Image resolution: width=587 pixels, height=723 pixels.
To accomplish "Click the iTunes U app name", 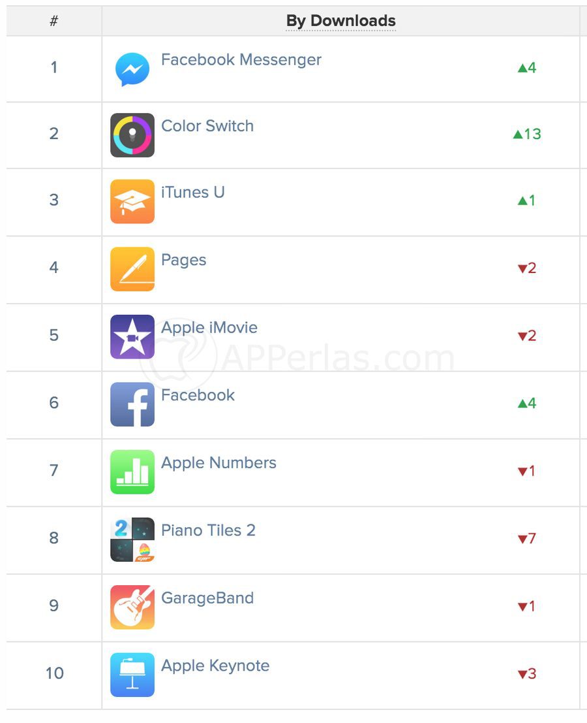I will [x=193, y=193].
